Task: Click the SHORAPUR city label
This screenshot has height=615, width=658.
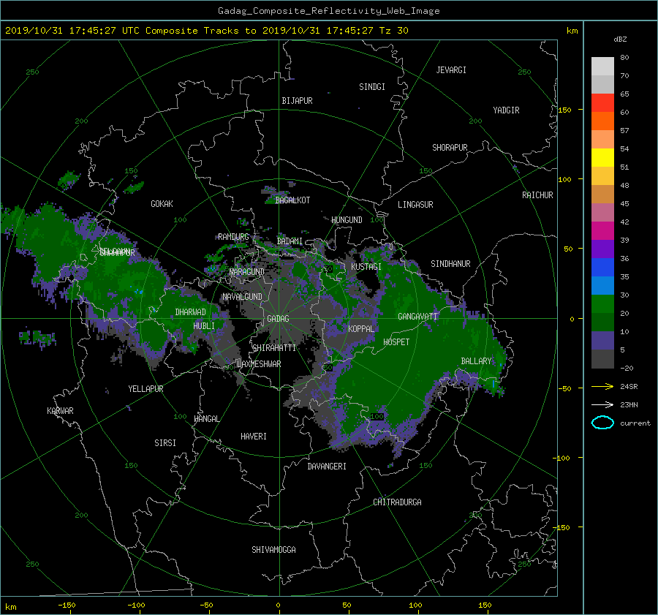Action: (450, 148)
